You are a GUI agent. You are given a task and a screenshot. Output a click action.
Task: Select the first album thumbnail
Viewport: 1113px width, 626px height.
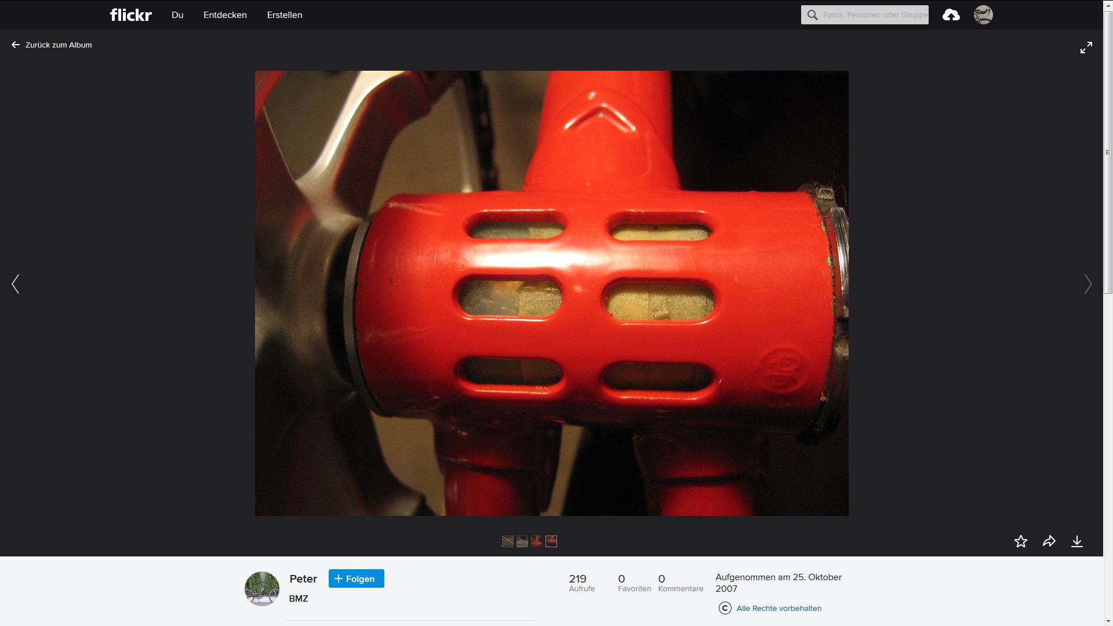[x=508, y=541]
